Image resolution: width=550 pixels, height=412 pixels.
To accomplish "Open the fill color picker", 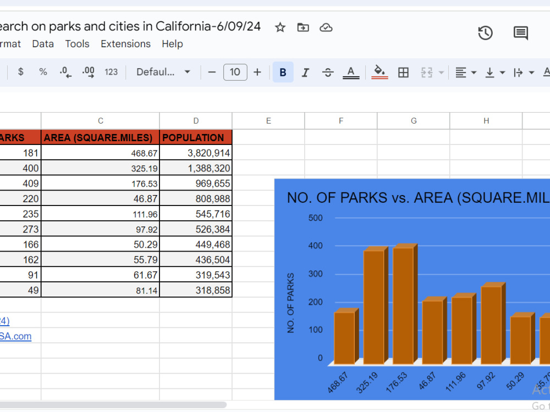I will click(x=380, y=73).
